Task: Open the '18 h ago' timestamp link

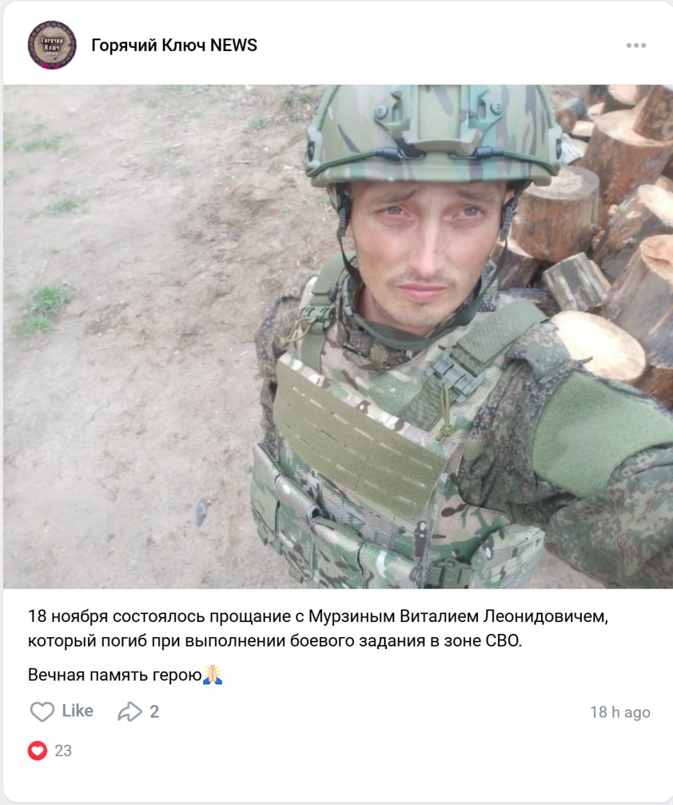Action: click(x=620, y=712)
